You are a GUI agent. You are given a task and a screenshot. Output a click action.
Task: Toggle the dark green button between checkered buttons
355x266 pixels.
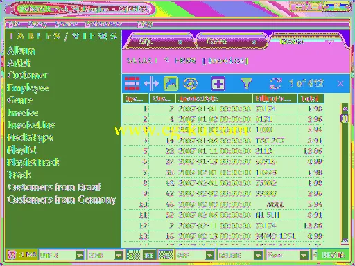click(149, 255)
